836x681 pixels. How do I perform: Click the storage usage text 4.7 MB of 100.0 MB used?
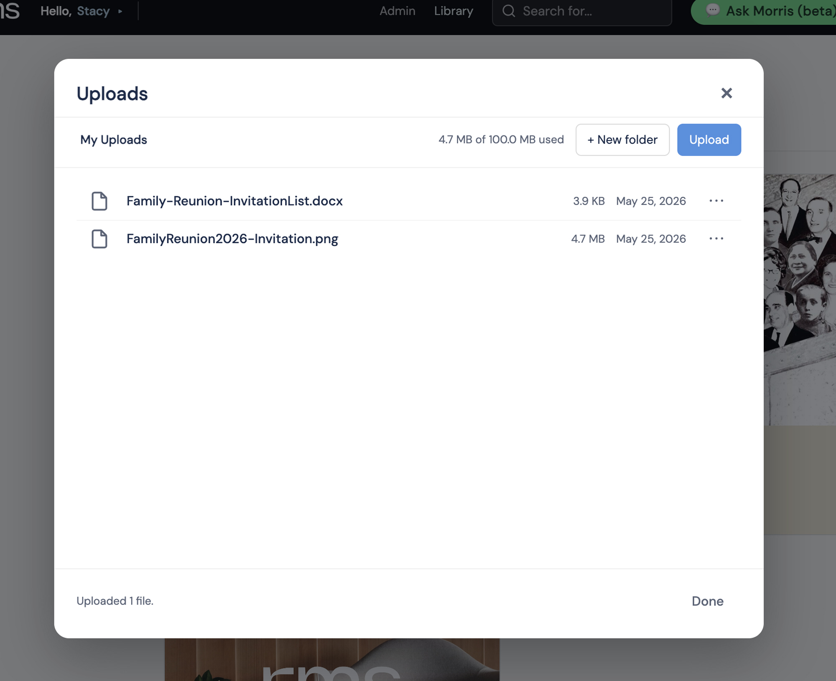pos(501,140)
